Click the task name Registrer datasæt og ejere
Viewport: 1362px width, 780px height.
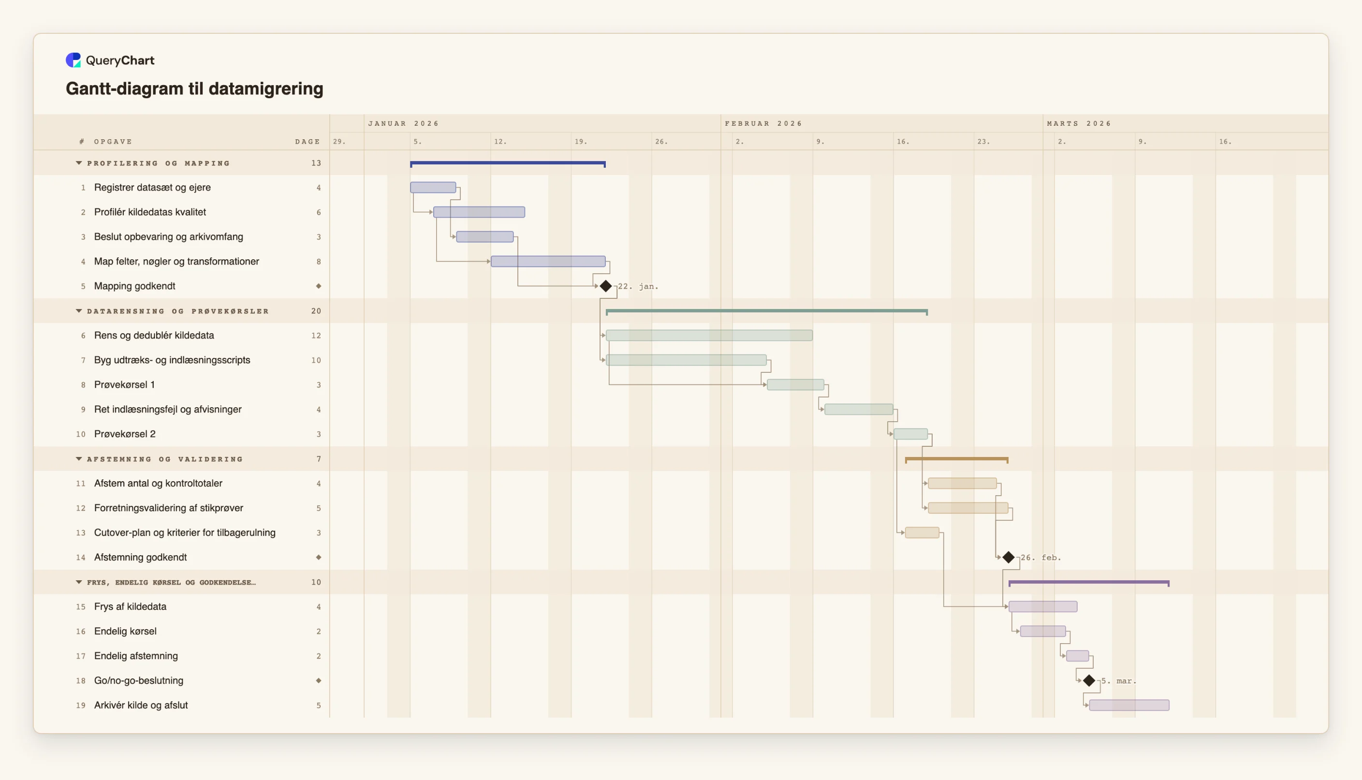pos(153,188)
